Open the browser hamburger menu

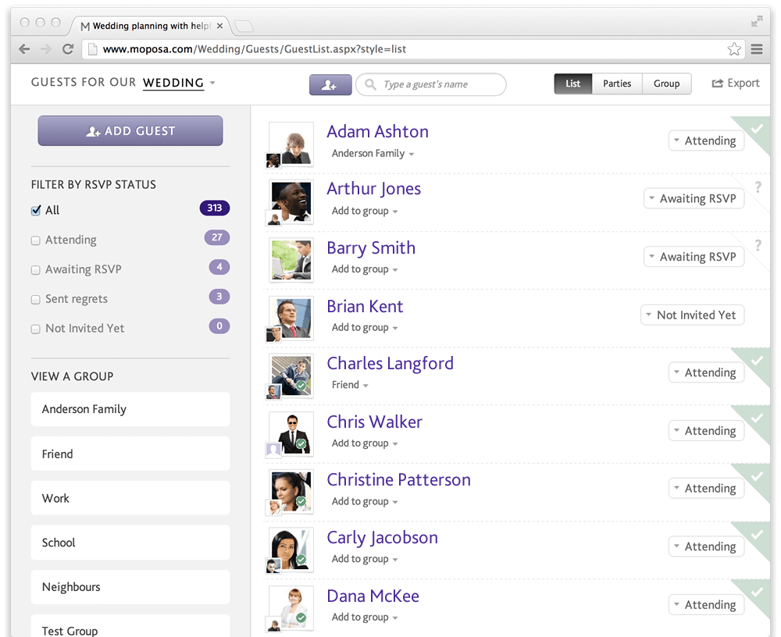pyautogui.click(x=756, y=49)
